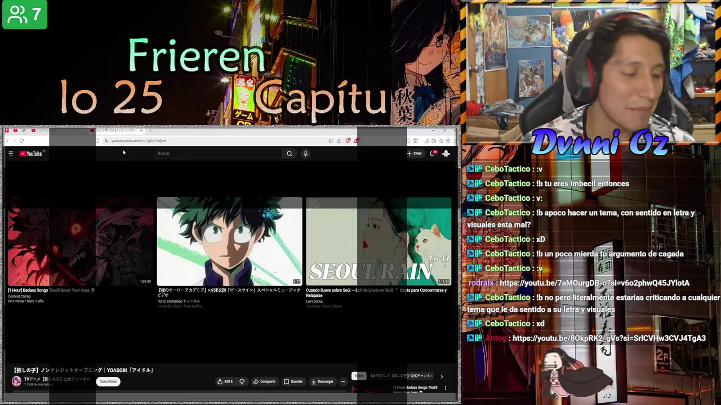
Task: Open rodralx's youtu.be link in chat
Action: (x=594, y=283)
